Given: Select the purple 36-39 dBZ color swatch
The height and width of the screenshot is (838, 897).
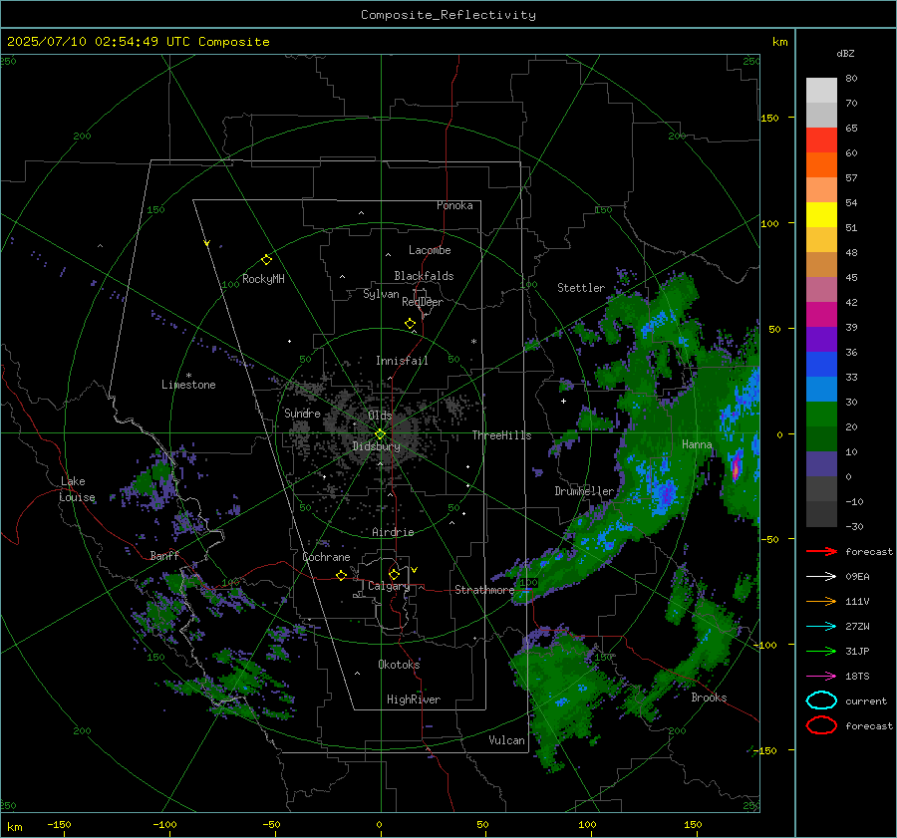Looking at the screenshot, I should coord(821,339).
